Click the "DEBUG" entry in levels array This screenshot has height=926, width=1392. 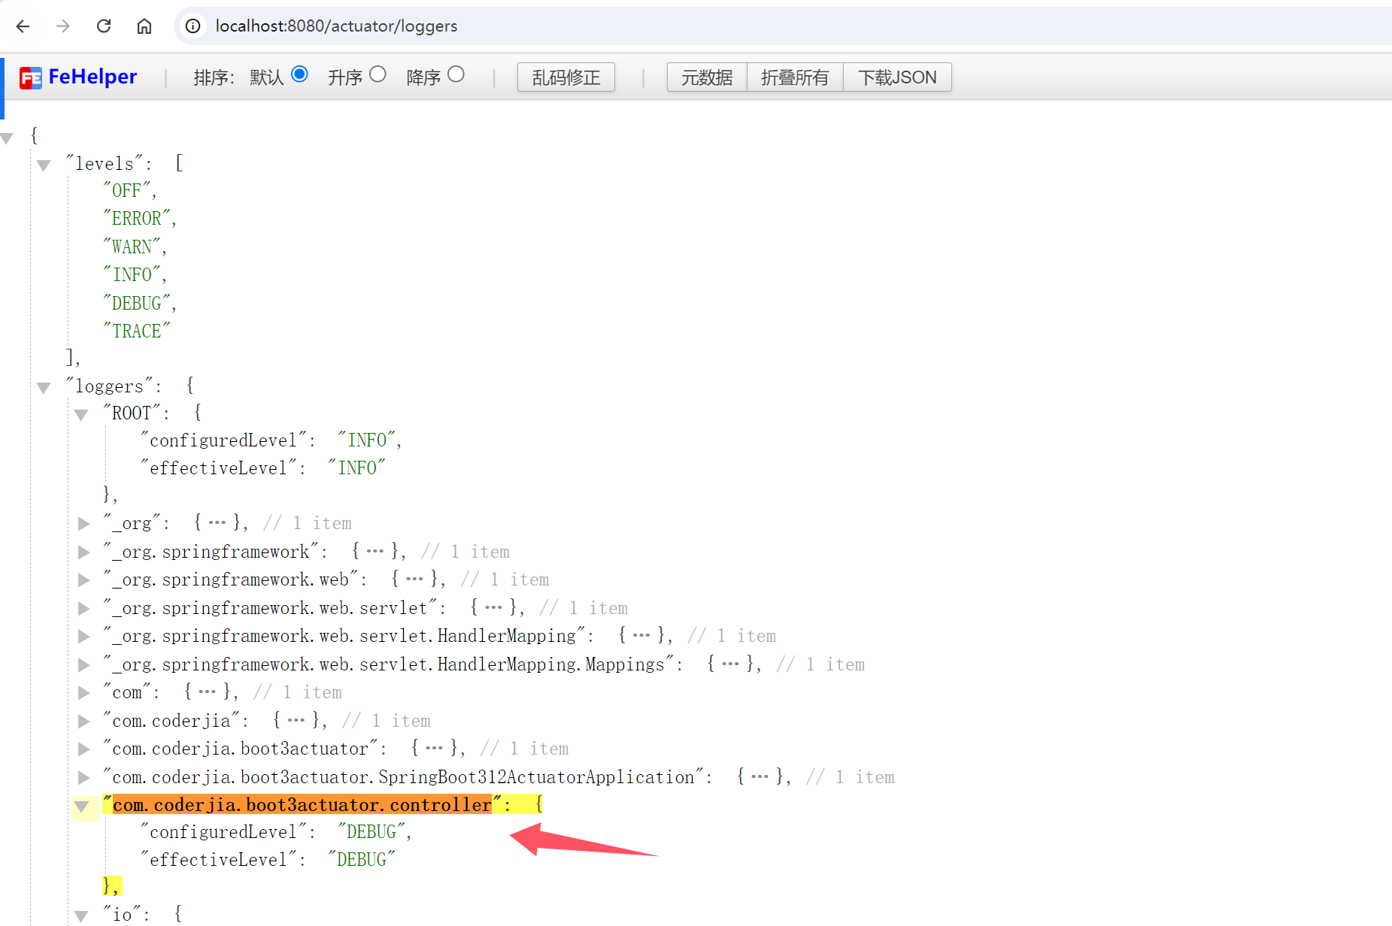click(x=137, y=304)
